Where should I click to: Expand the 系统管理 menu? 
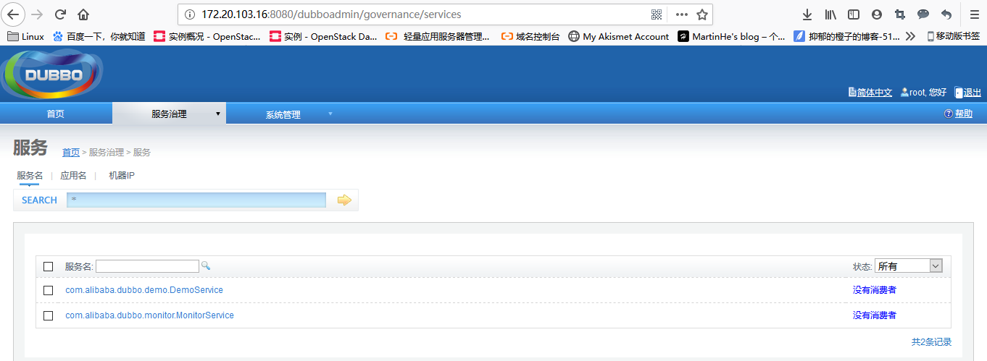[x=283, y=114]
